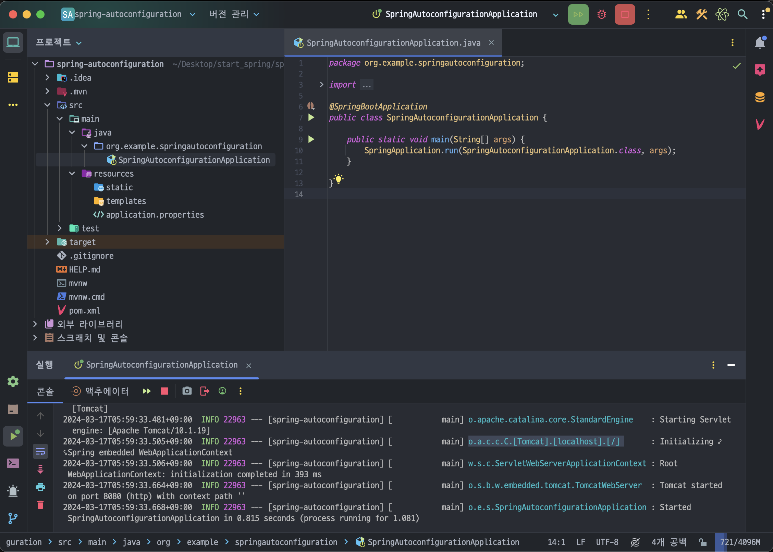Stop the running application from top toolbar
This screenshot has width=773, height=552.
[x=625, y=14]
